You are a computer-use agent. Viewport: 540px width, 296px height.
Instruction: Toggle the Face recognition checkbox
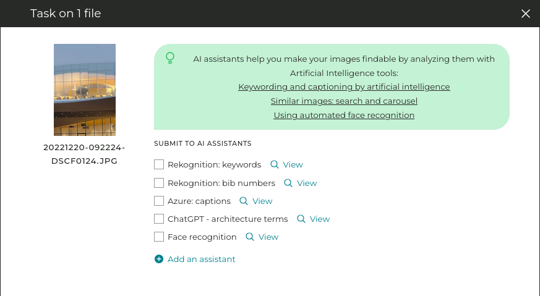(159, 237)
